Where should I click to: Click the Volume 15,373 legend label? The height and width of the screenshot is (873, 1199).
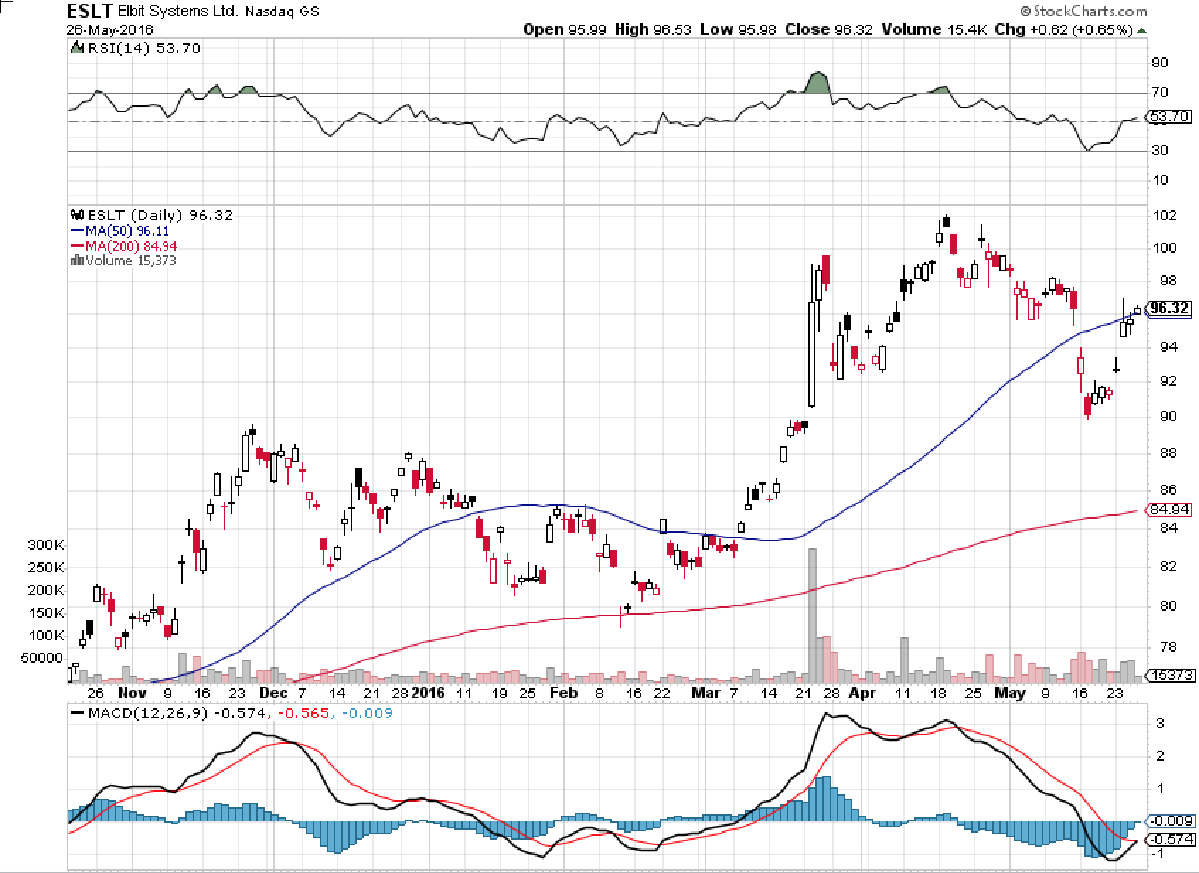coord(131,260)
